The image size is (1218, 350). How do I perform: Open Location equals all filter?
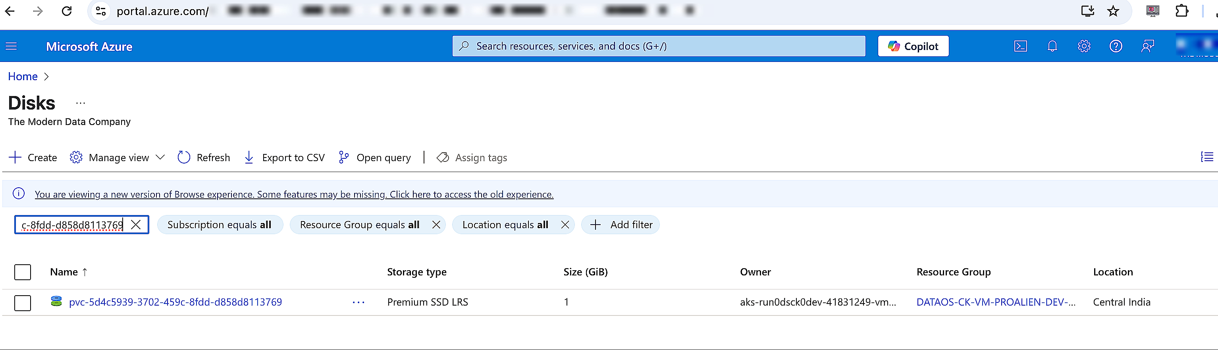pos(505,225)
